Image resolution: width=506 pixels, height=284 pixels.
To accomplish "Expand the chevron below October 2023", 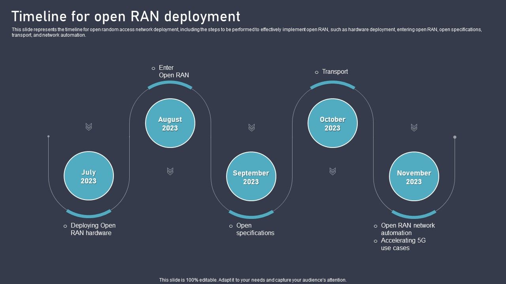I will tap(332, 171).
